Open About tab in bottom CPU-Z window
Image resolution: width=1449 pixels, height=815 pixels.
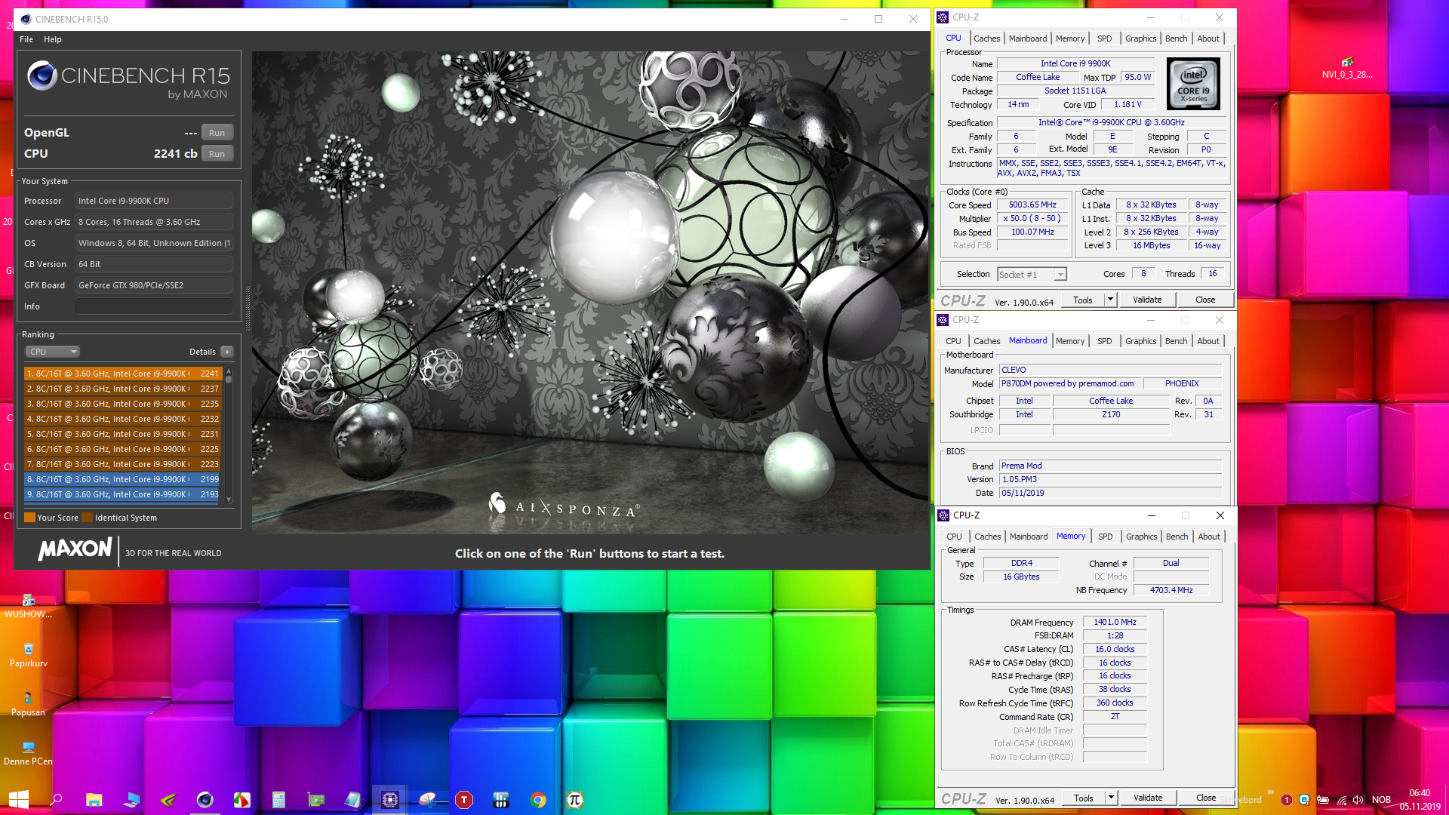[x=1209, y=537]
